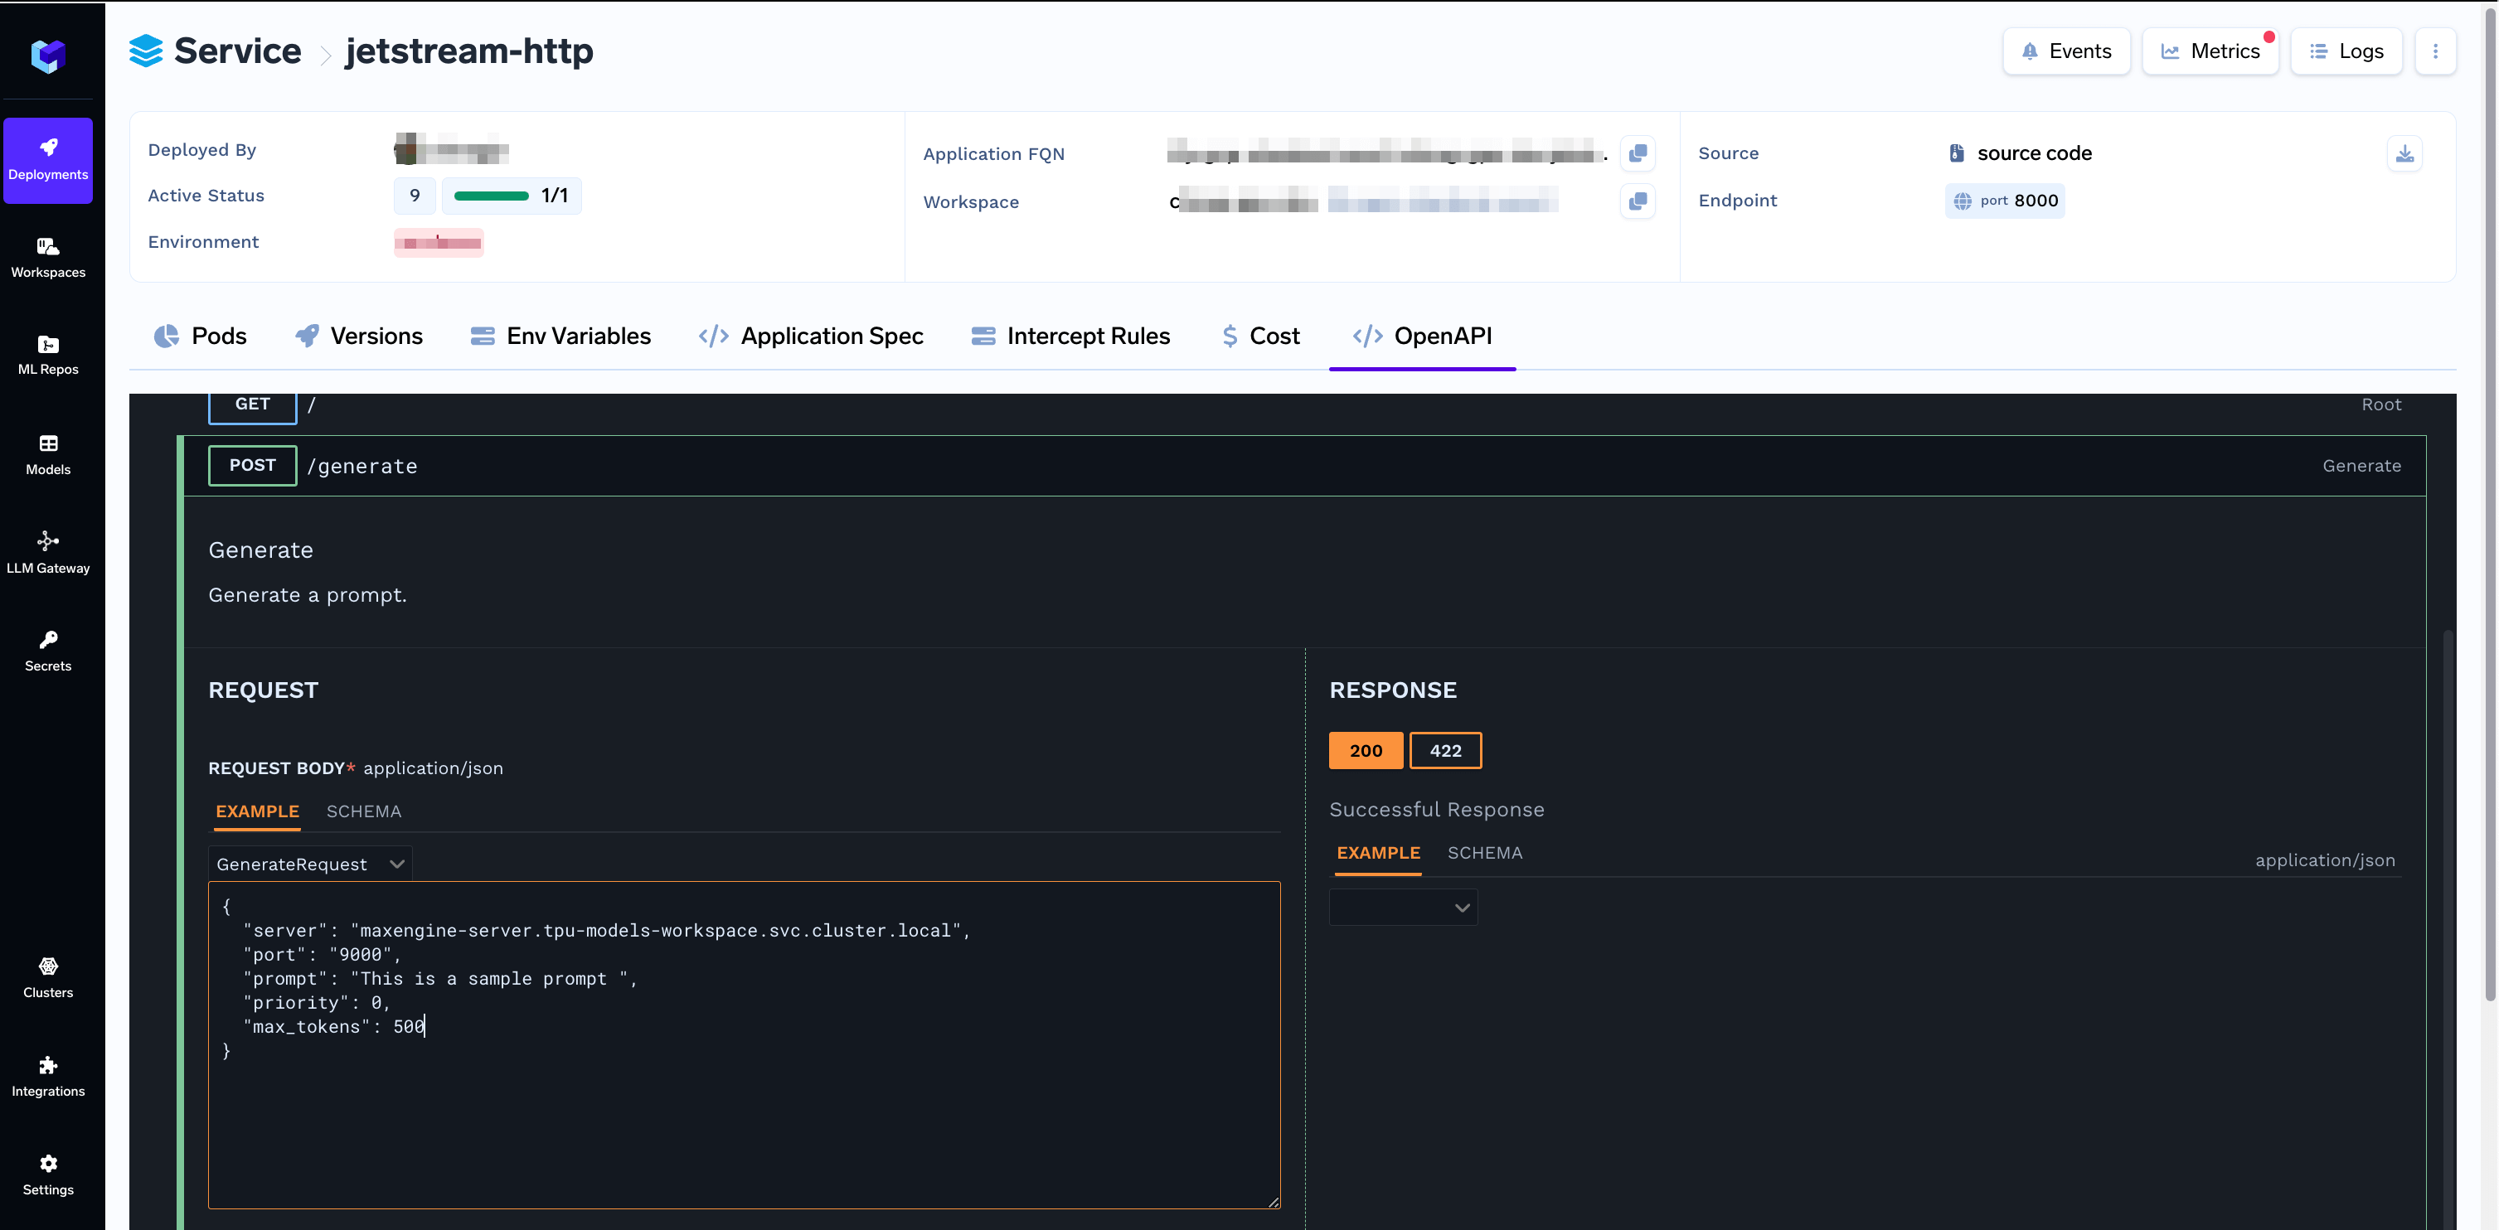Open the three-dot more options menu
The image size is (2499, 1230).
[x=2435, y=51]
